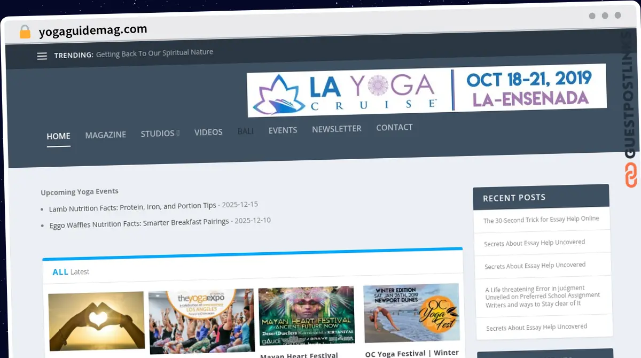The height and width of the screenshot is (358, 641).
Task: Go to the HOME menu item
Action: pyautogui.click(x=58, y=136)
